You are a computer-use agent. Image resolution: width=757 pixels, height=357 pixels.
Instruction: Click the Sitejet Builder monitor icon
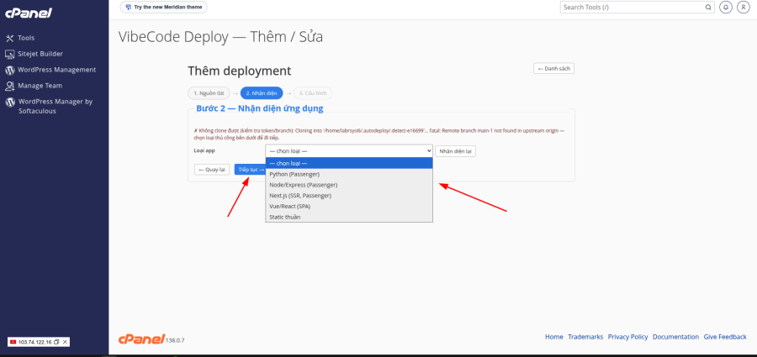pos(9,54)
